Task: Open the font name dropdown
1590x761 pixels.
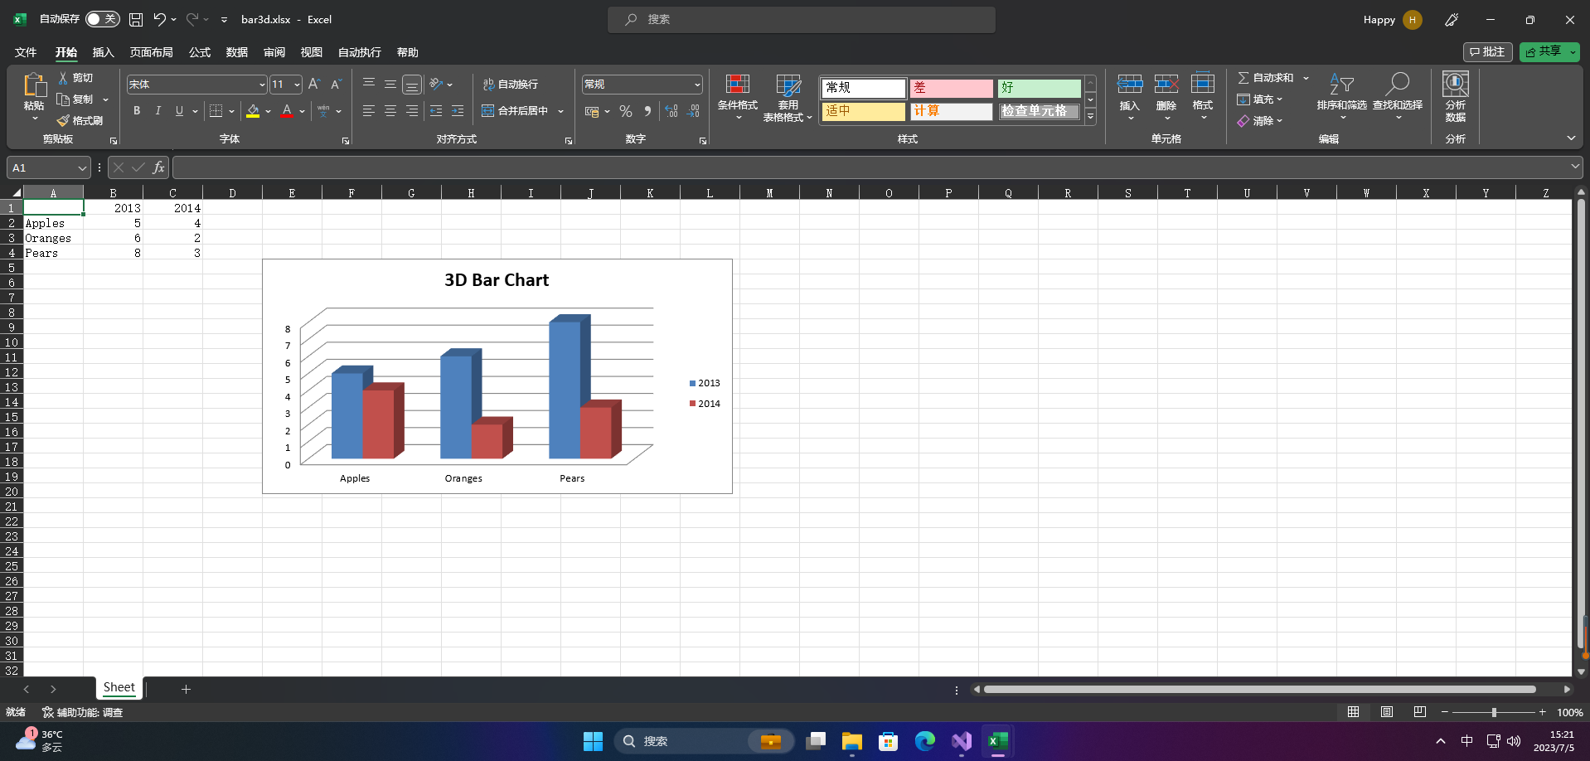Action: tap(262, 85)
